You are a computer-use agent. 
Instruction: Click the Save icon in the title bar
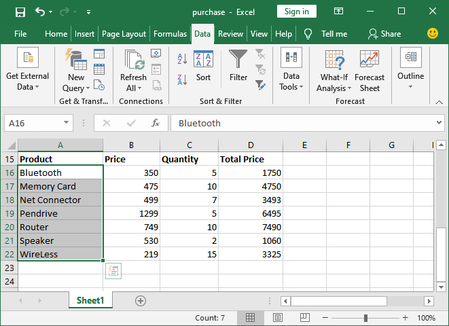pos(20,12)
